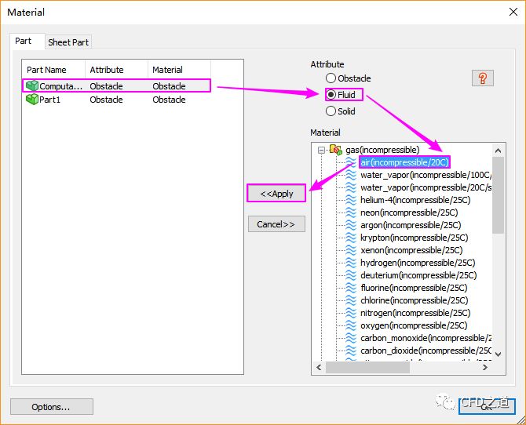Click the wave icon beside hydrogen material

click(351, 263)
